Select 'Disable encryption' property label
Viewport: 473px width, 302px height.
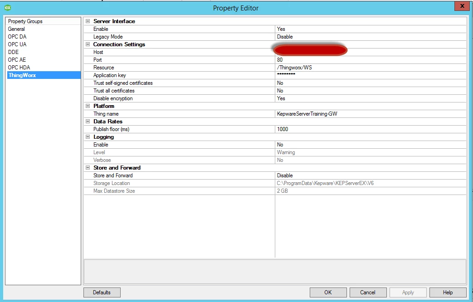(x=113, y=98)
